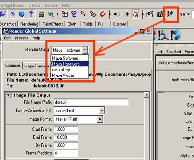Click the blue cubes icon in right panel
This screenshot has width=194, height=160.
coord(176,35)
